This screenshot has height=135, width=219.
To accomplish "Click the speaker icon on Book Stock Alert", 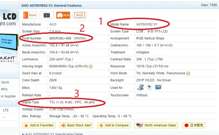I will (63, 125).
